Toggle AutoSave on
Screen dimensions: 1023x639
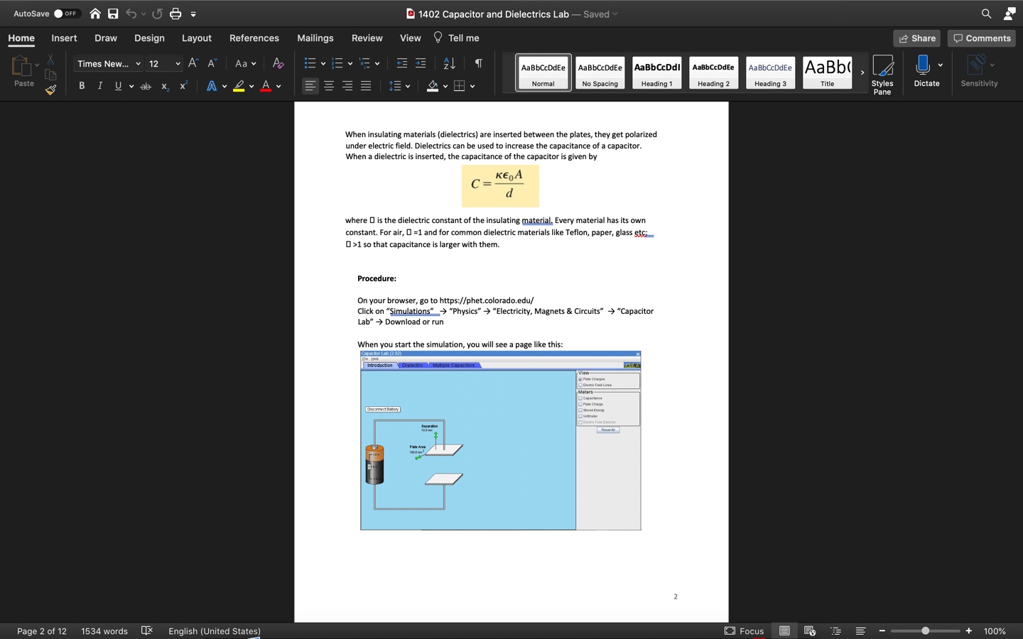(61, 13)
